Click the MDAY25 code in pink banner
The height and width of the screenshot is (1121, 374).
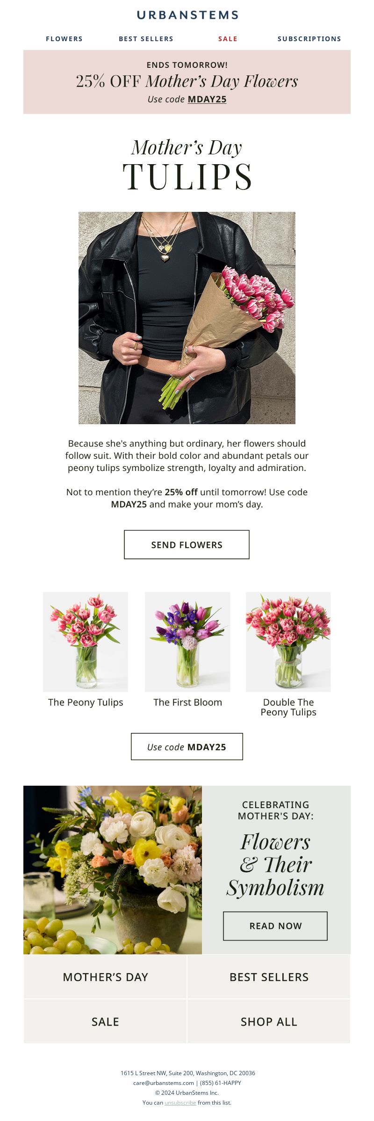click(207, 99)
